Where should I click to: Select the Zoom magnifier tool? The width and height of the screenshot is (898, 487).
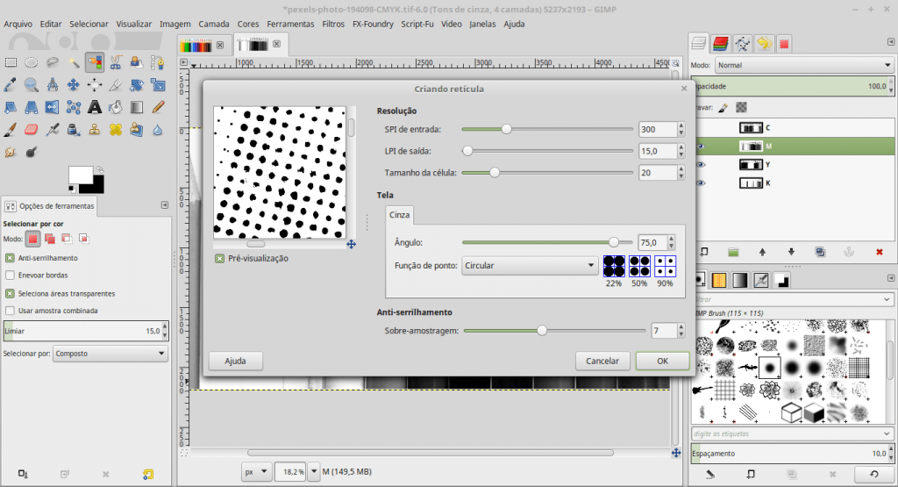click(x=31, y=85)
